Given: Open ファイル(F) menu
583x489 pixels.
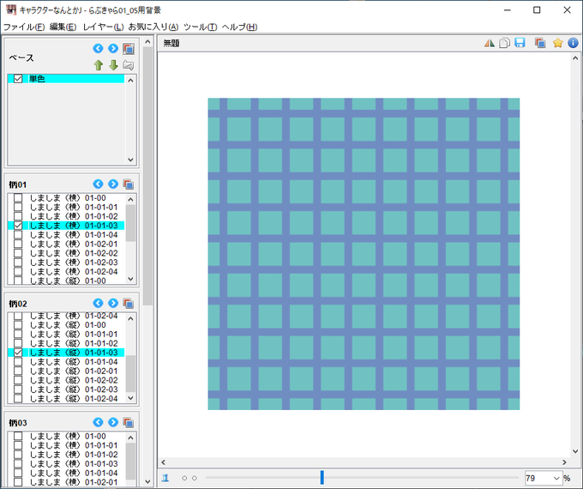Looking at the screenshot, I should tap(24, 27).
